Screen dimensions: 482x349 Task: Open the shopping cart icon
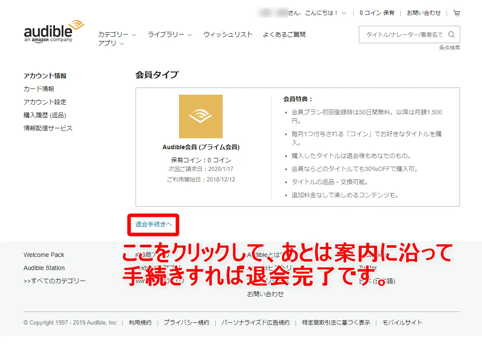(457, 13)
